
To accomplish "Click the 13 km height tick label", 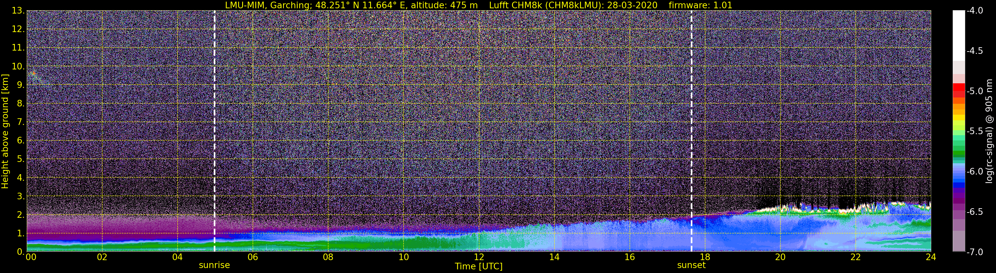I will tap(18, 11).
